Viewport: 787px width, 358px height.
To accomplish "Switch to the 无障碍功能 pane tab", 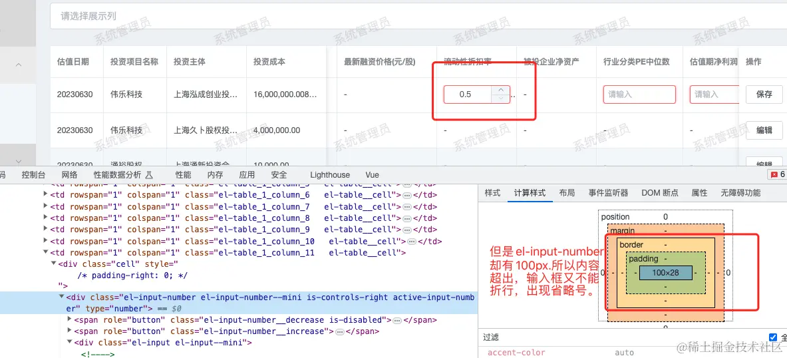I will pos(741,193).
